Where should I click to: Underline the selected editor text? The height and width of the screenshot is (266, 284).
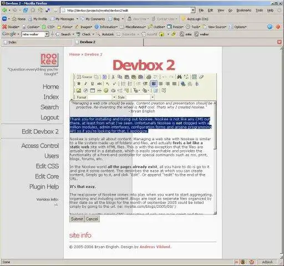pyautogui.click(x=92, y=84)
